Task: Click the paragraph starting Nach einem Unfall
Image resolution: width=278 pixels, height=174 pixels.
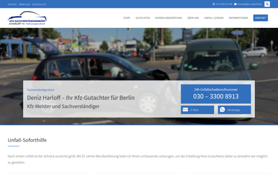Action: [x=138, y=159]
